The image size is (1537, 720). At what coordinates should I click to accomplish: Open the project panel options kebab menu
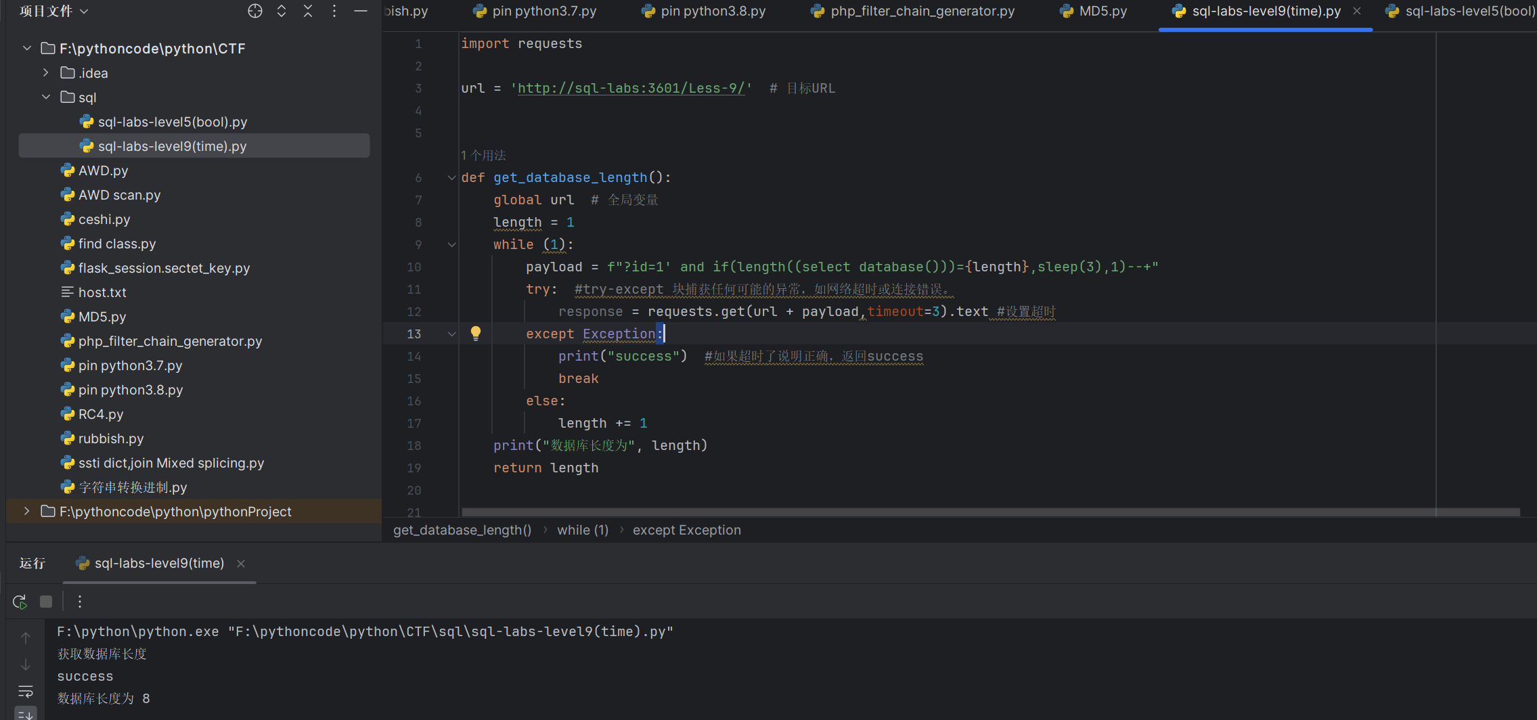[334, 11]
